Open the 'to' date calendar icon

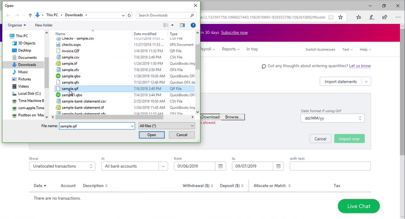click(x=278, y=166)
